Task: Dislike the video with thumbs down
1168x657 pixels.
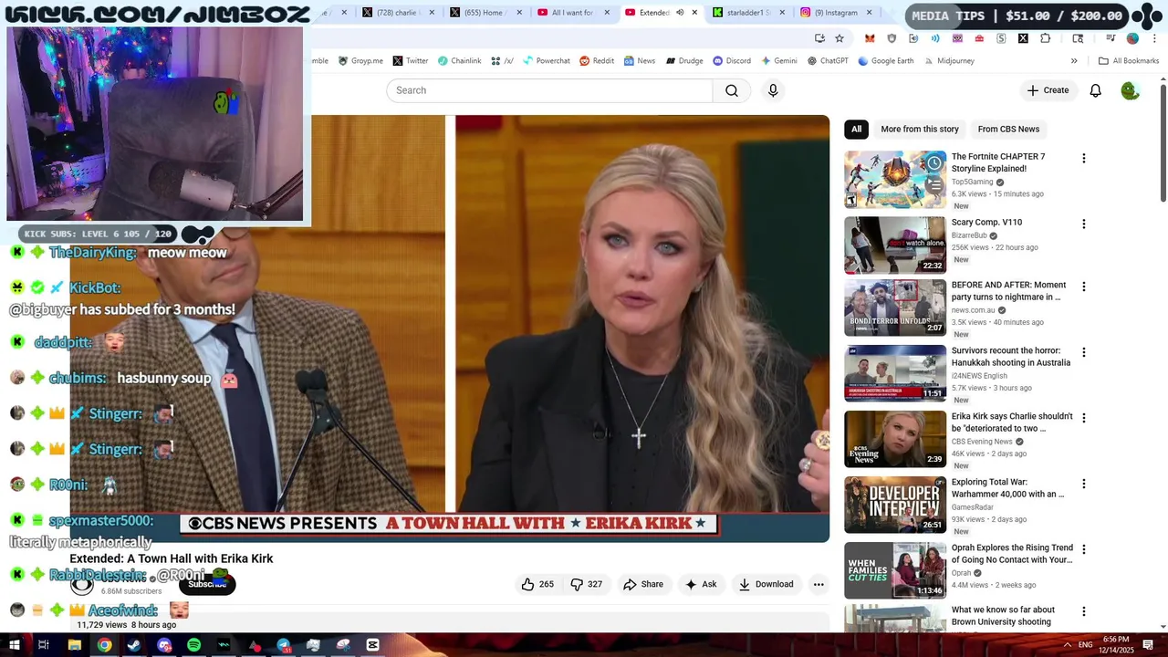Action: 586,584
